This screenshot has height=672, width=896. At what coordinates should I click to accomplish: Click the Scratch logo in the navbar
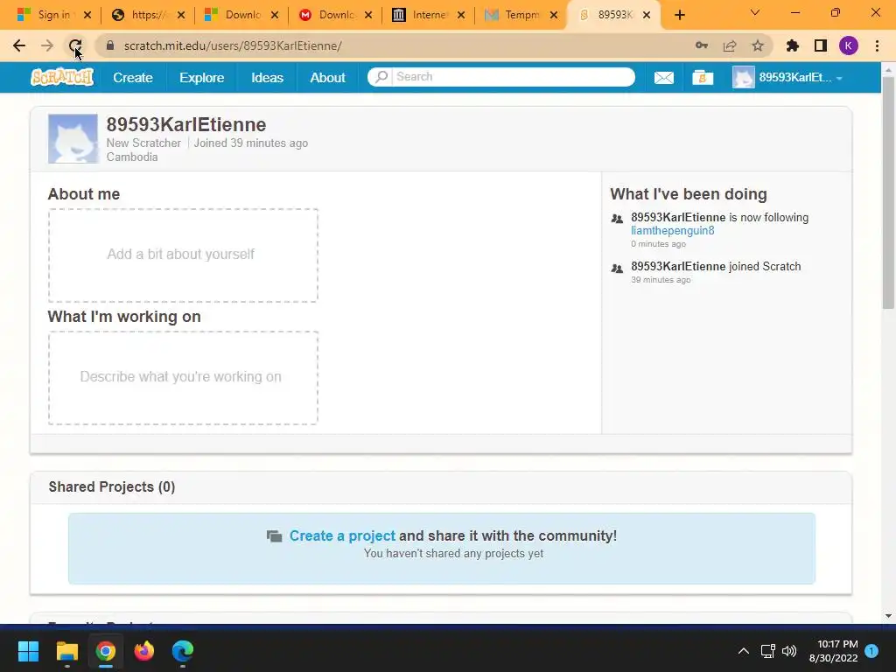point(62,77)
